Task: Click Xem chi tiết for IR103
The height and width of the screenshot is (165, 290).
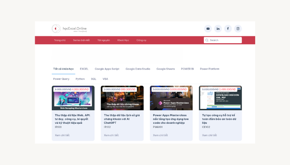Action: click(62, 135)
